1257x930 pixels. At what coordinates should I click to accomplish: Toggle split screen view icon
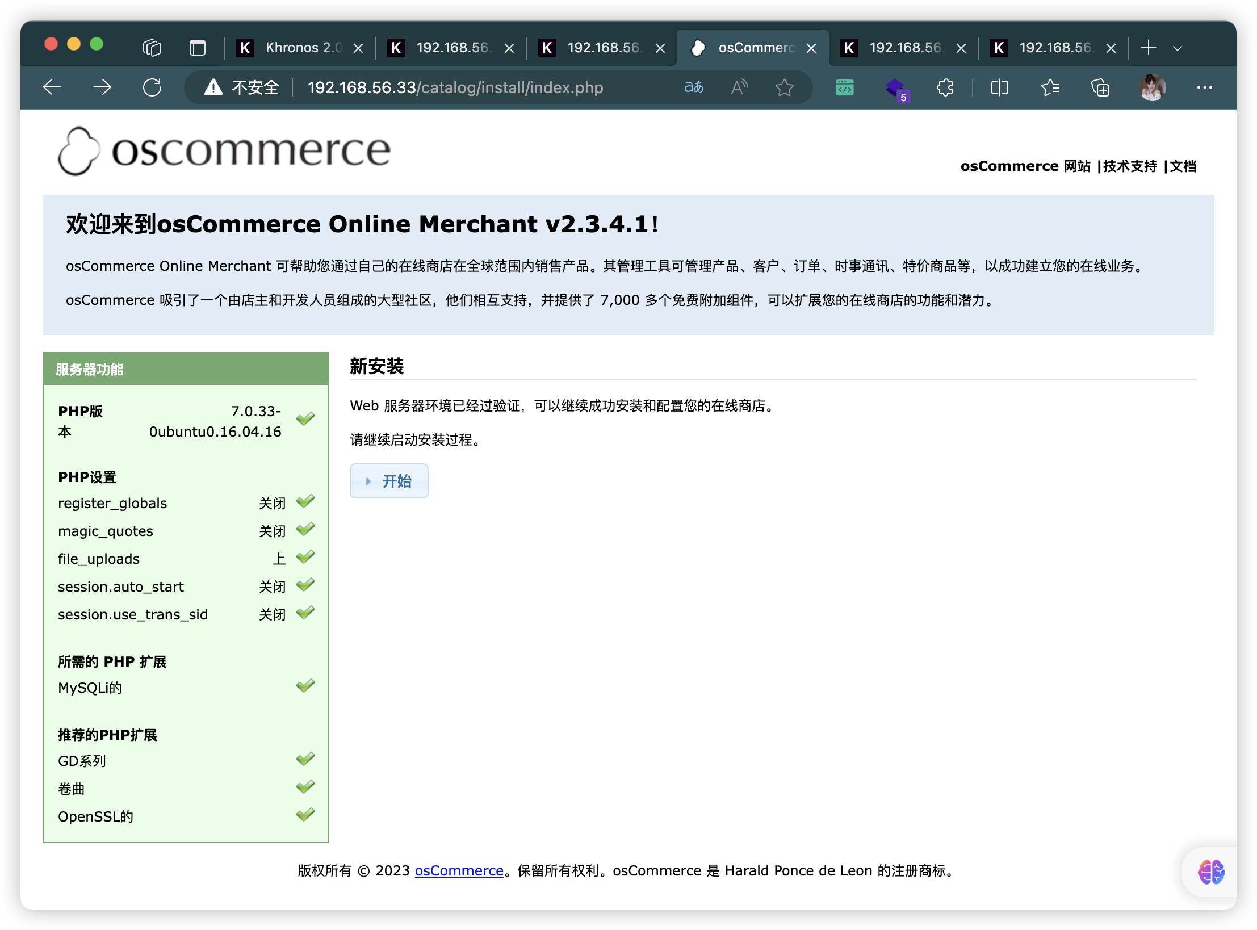999,87
